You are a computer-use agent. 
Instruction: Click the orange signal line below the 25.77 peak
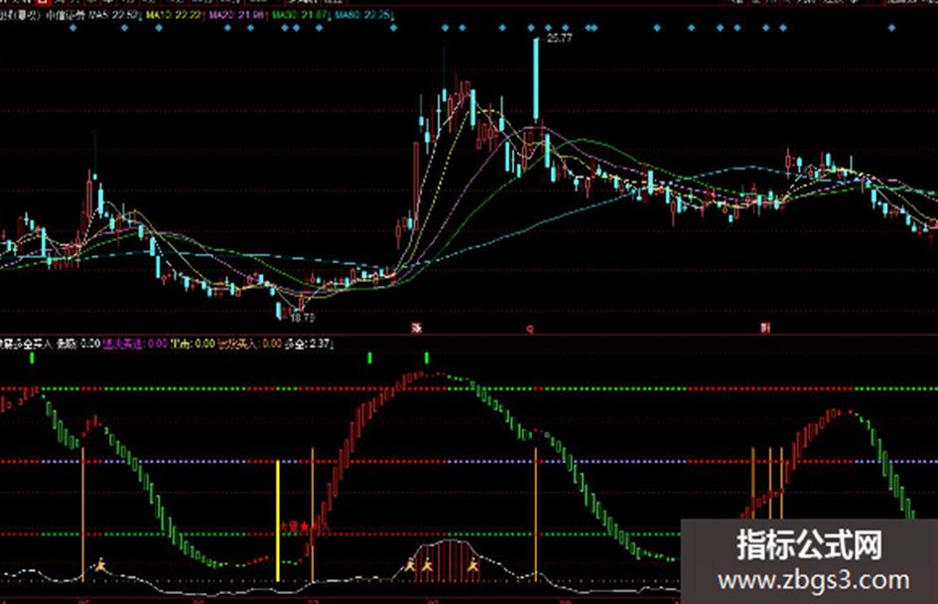click(x=536, y=515)
